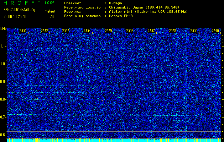Click the 0.6 frequency axis label
The image size is (224, 142).
(x=3, y=135)
